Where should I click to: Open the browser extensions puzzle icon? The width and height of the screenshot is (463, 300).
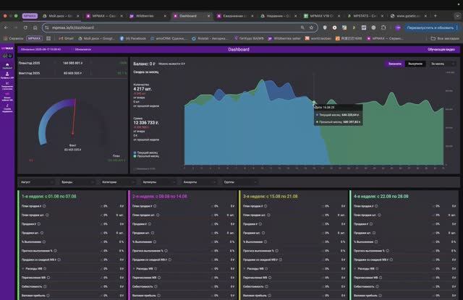(383, 27)
